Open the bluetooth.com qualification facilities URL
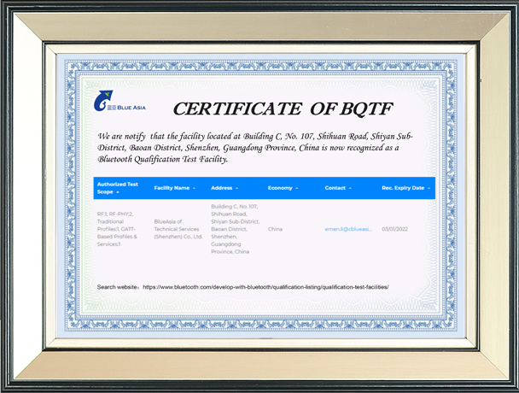Image resolution: width=519 pixels, height=393 pixels. [265, 287]
